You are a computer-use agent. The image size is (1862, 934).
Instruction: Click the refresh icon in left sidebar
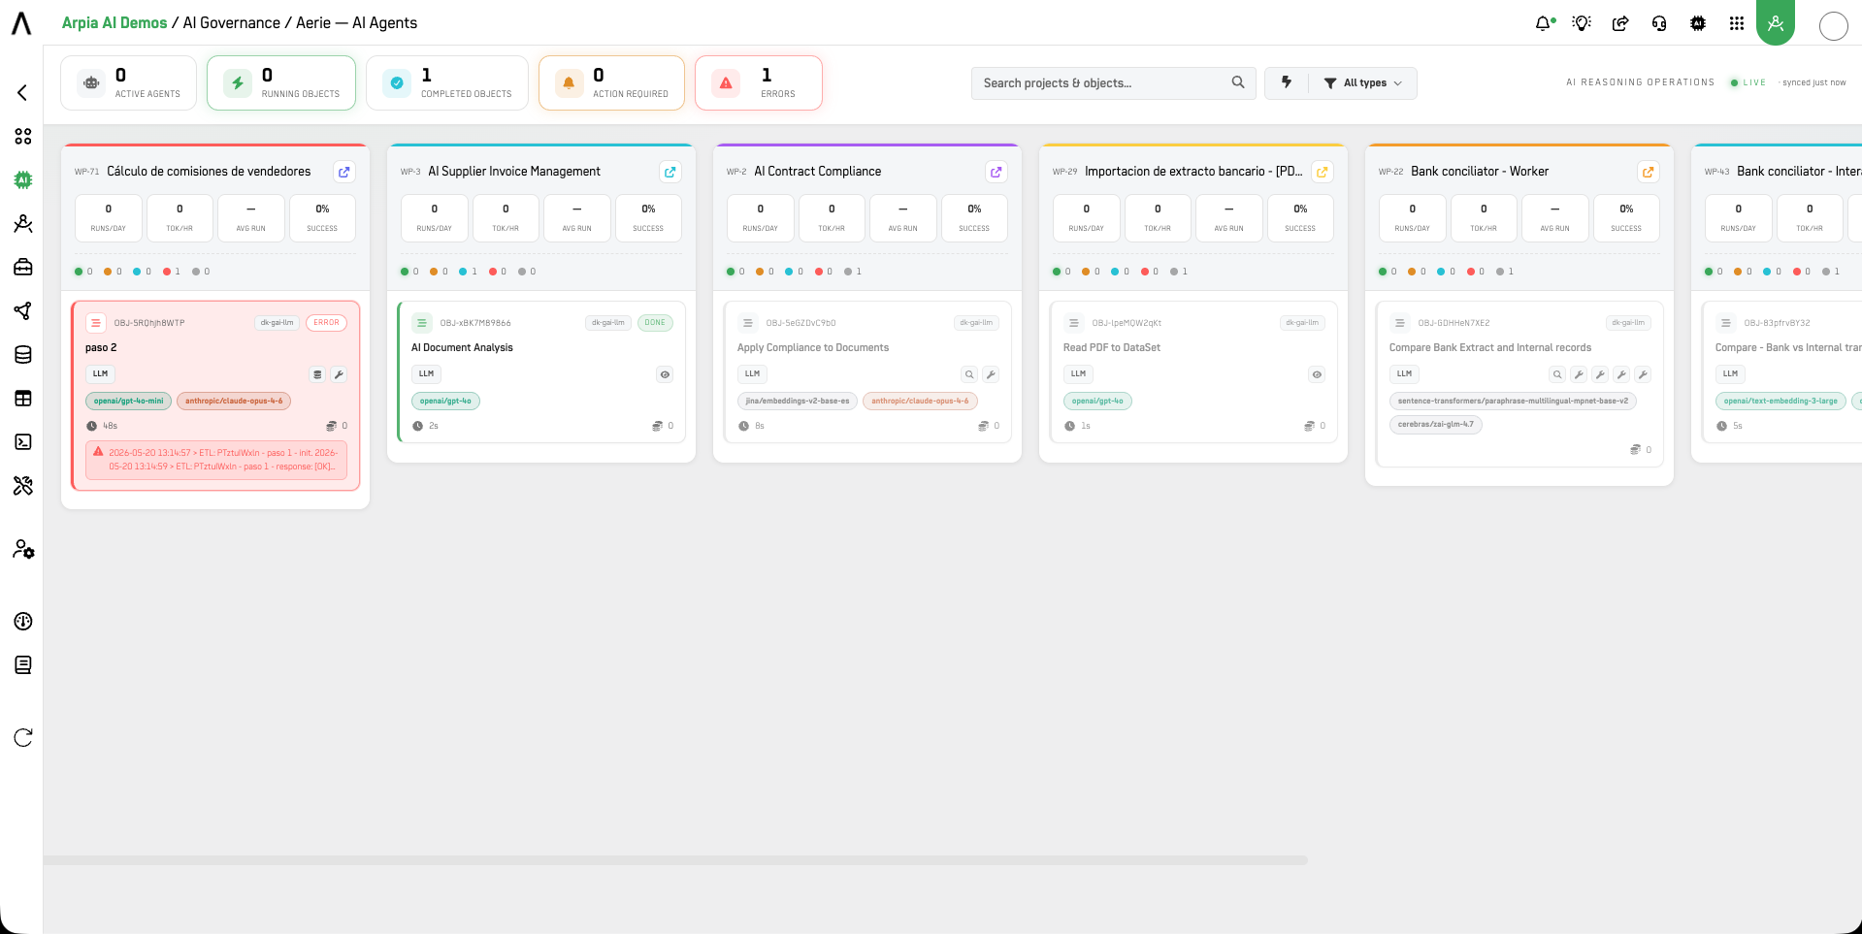click(x=23, y=737)
